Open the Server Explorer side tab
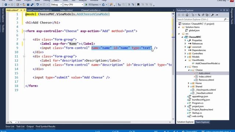 3,15
